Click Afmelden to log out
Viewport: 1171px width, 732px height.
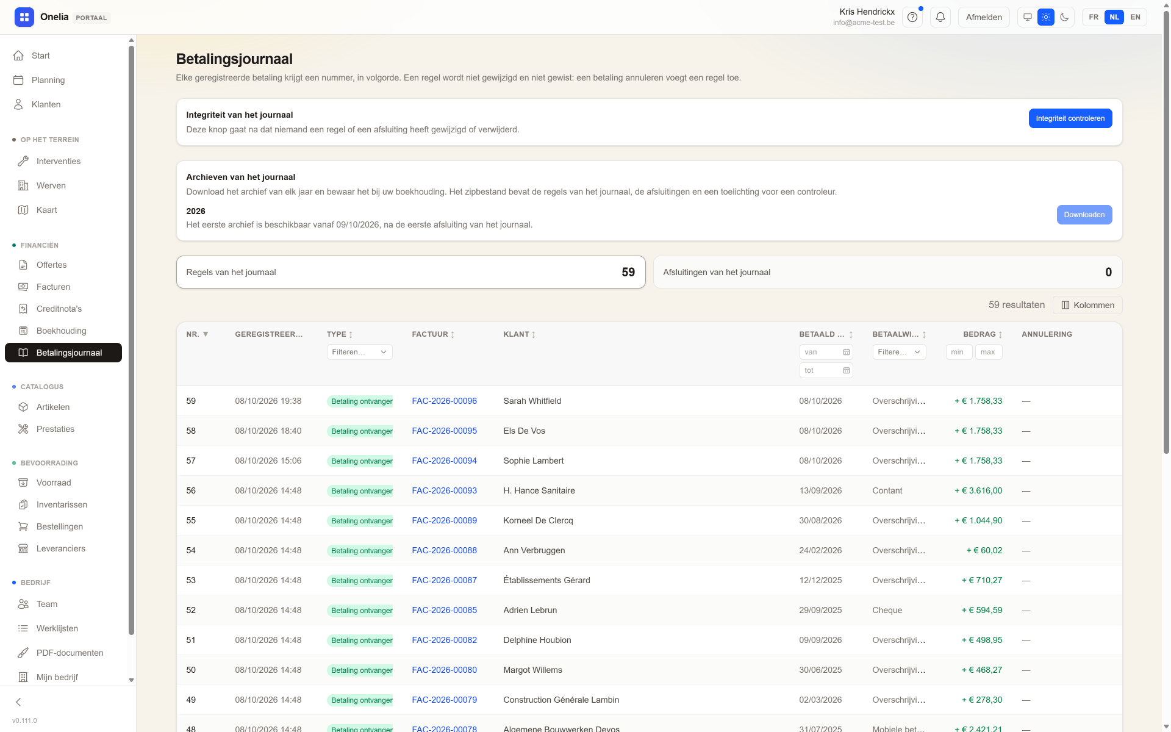[984, 17]
